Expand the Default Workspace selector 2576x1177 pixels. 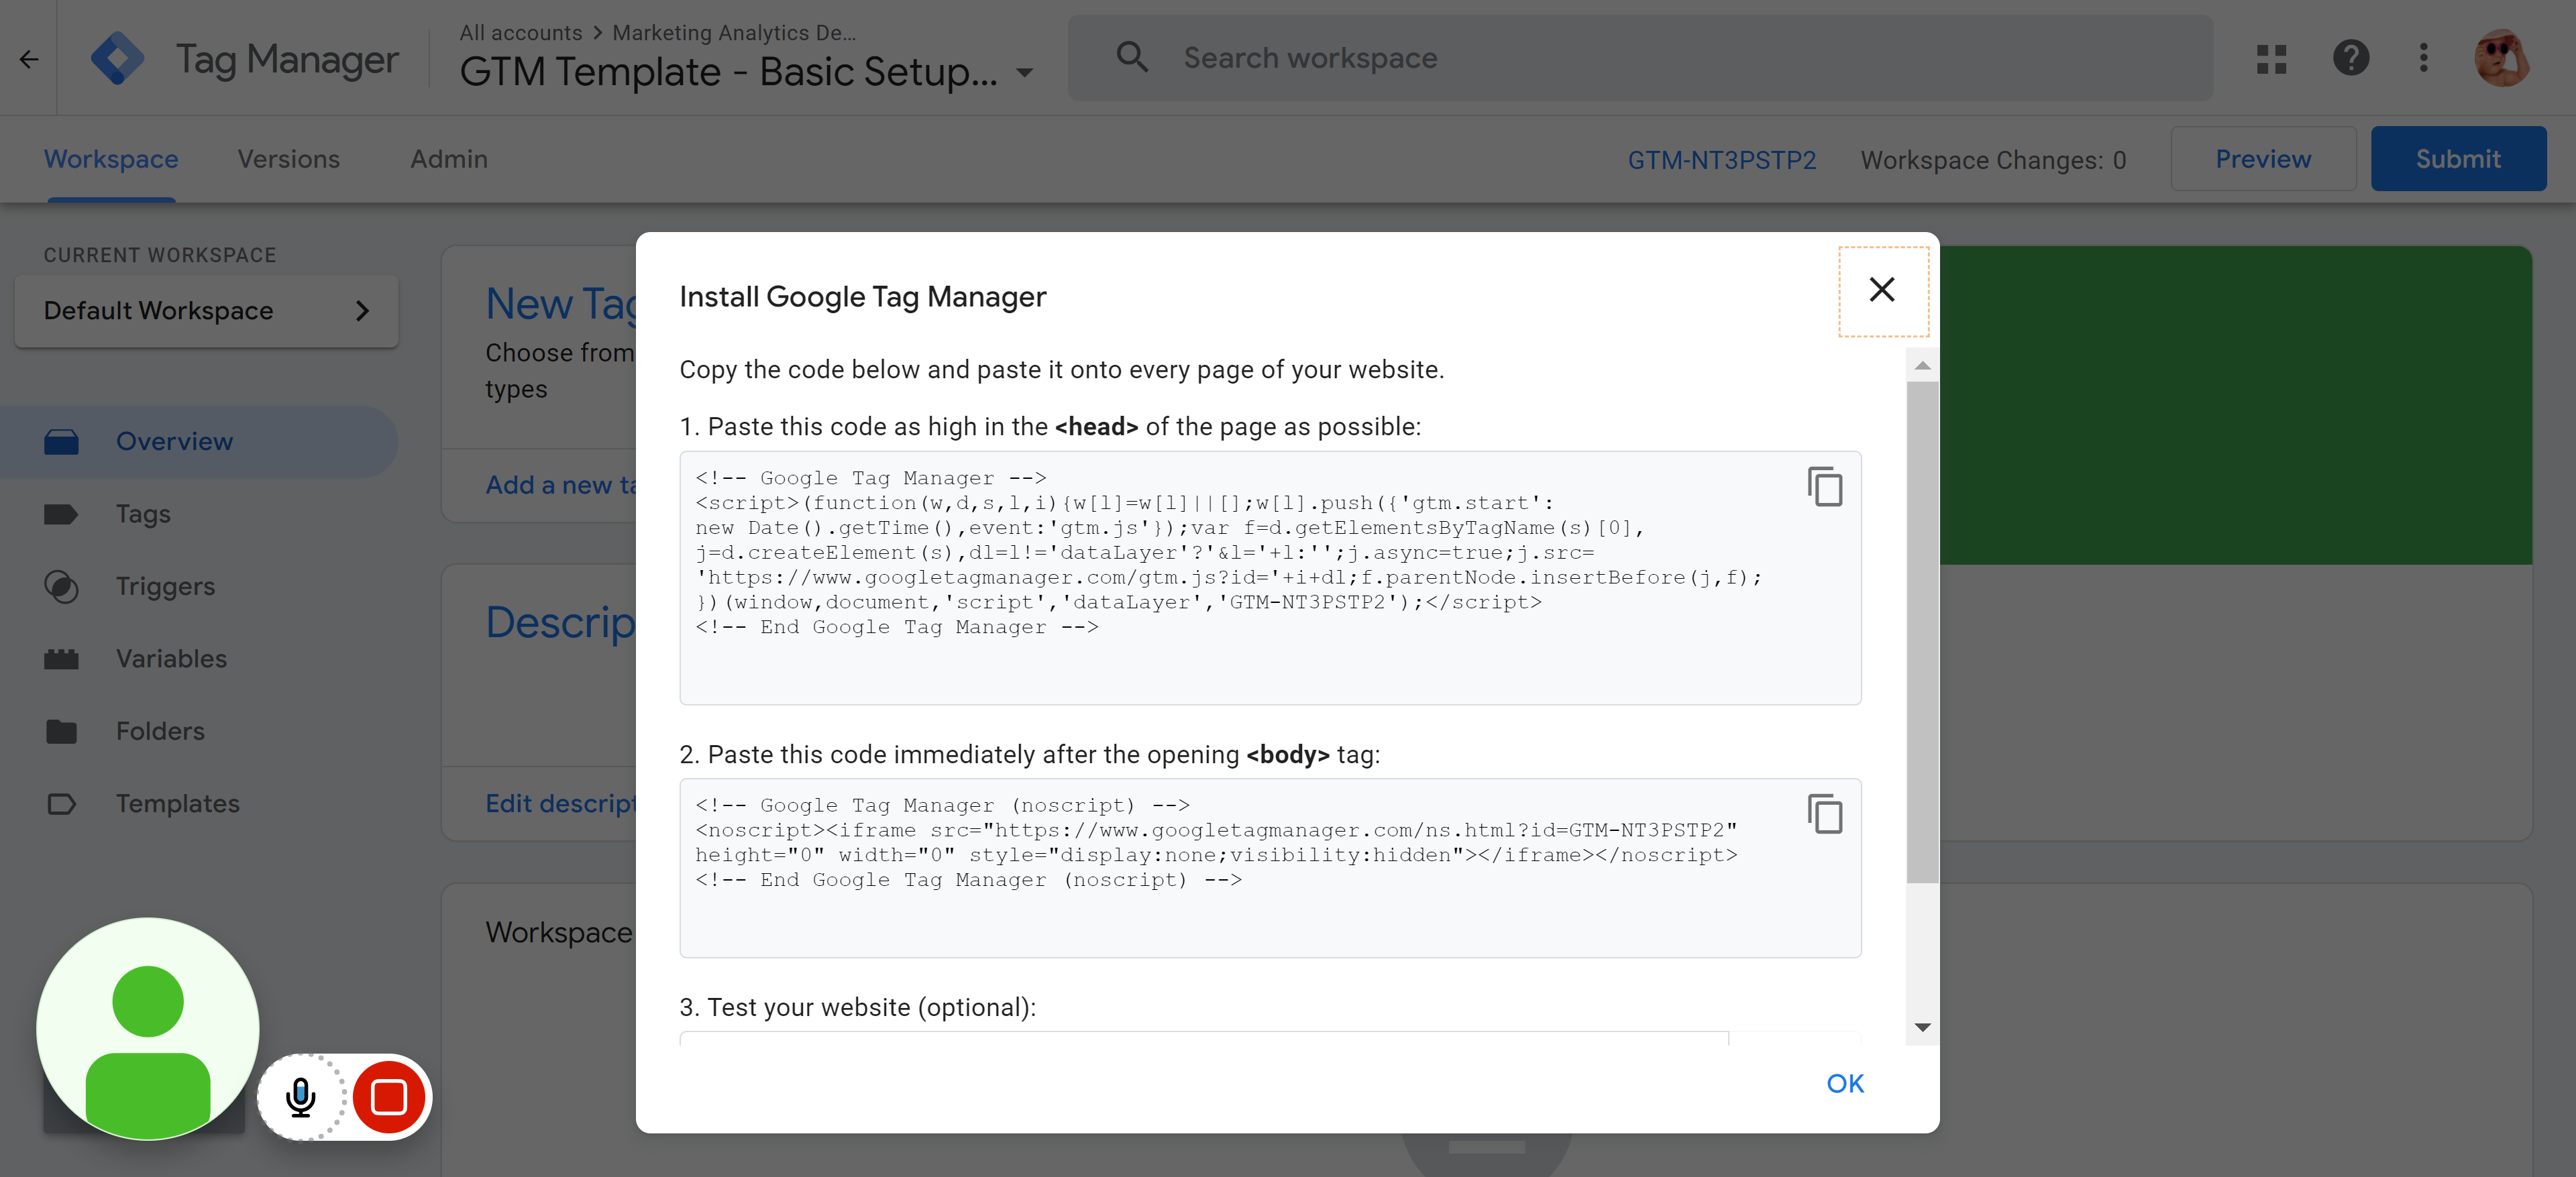(207, 311)
